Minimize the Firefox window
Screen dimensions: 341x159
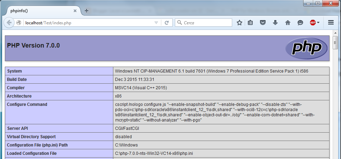[x=309, y=3]
